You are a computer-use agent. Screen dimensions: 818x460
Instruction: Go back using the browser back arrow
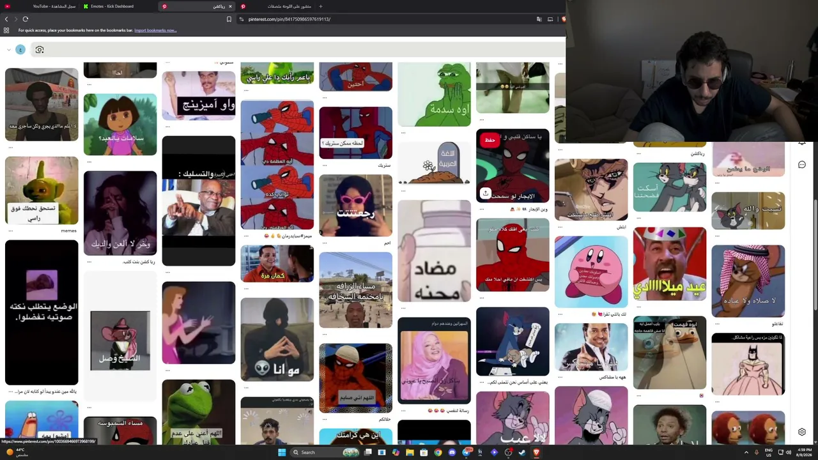tap(6, 19)
